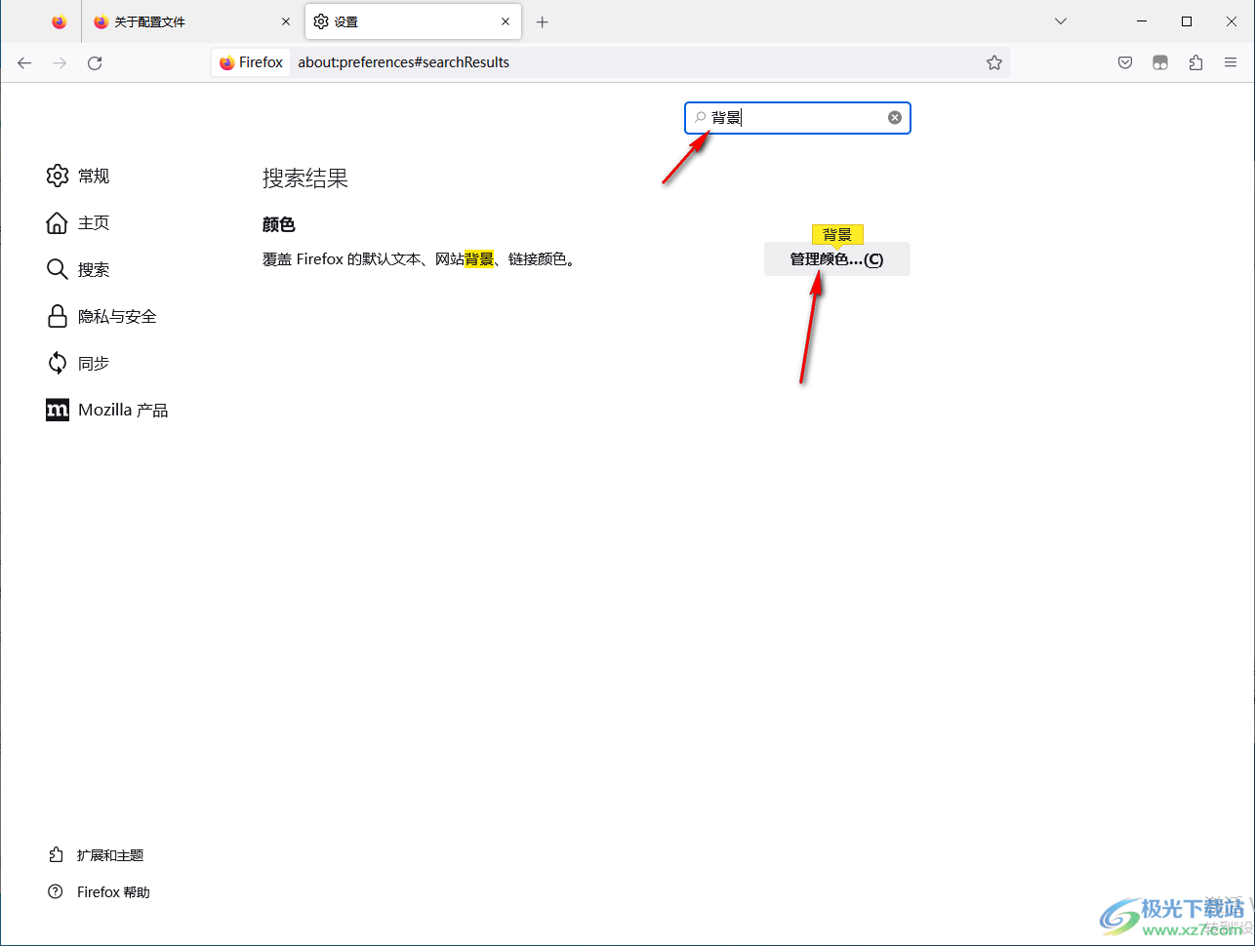This screenshot has height=946, width=1255.
Task: Click the Firefox identity box in address bar
Action: point(251,62)
